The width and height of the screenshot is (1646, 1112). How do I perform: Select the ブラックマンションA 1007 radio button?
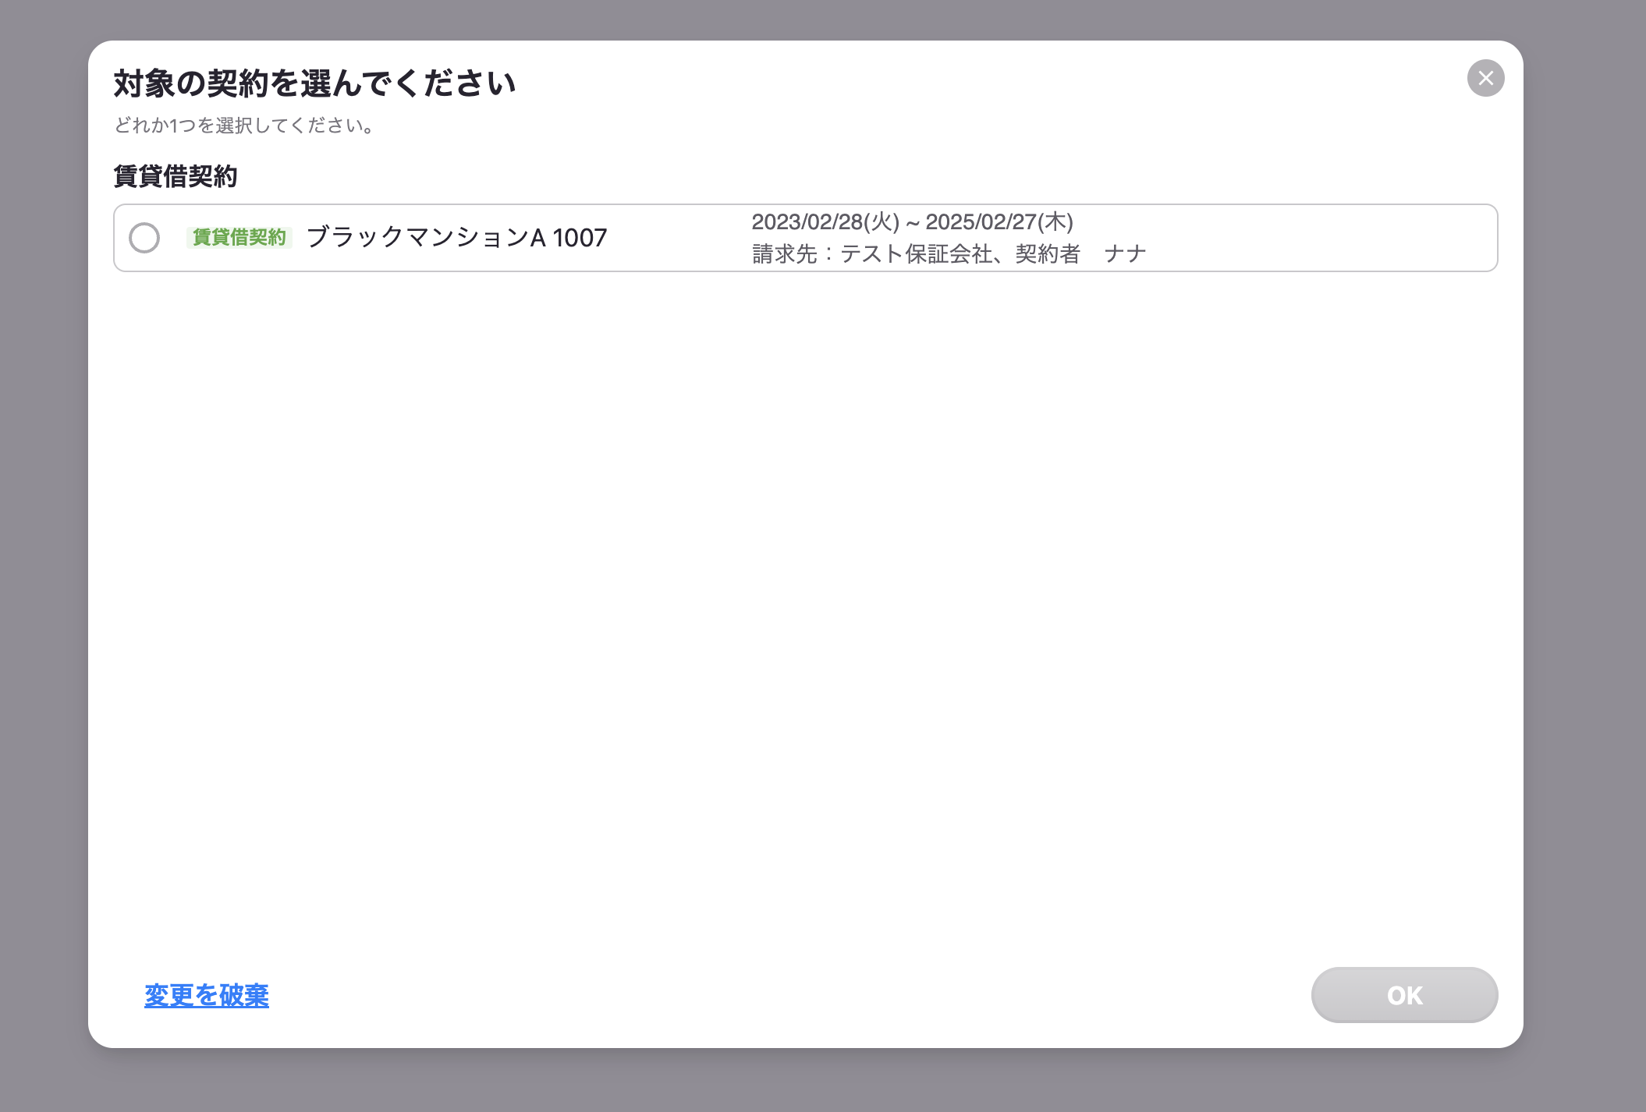(x=144, y=238)
